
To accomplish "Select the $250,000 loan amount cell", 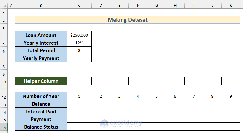I will click(79, 35).
